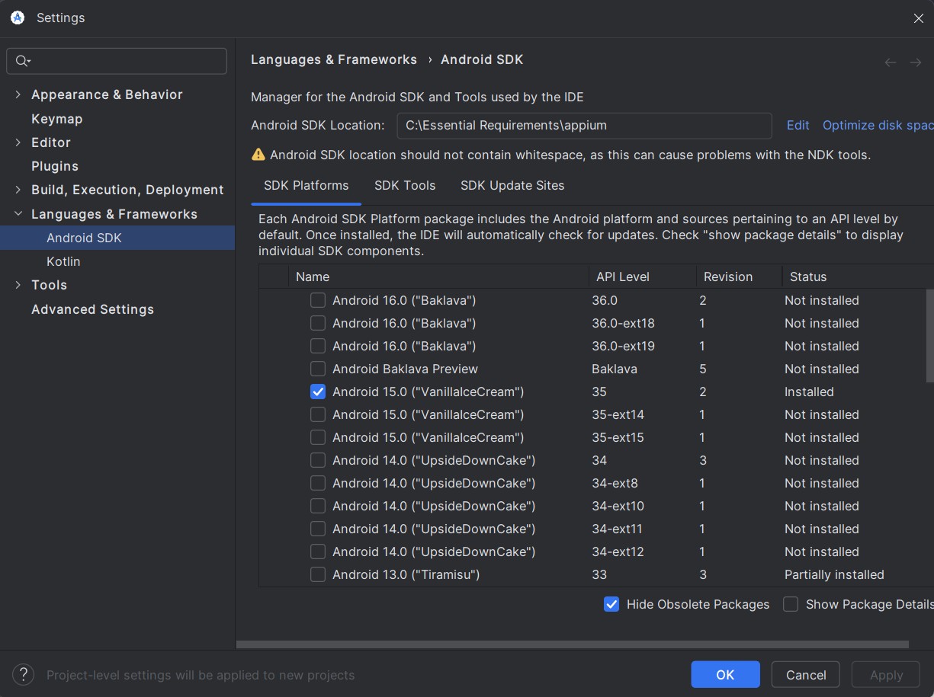Close the Settings dialog window

(918, 18)
